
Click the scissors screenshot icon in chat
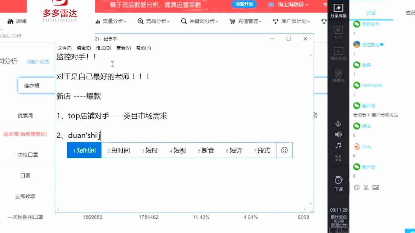366,188
